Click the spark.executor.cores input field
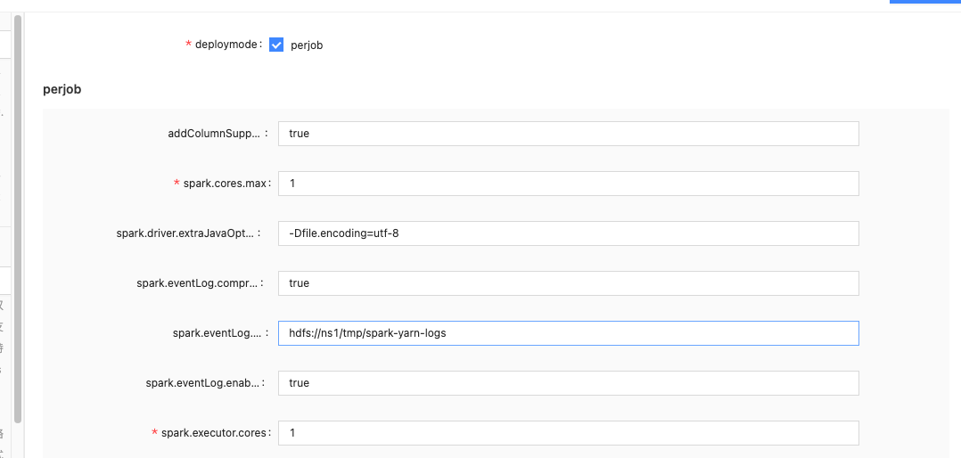Screen dimensions: 961x458 click(568, 433)
